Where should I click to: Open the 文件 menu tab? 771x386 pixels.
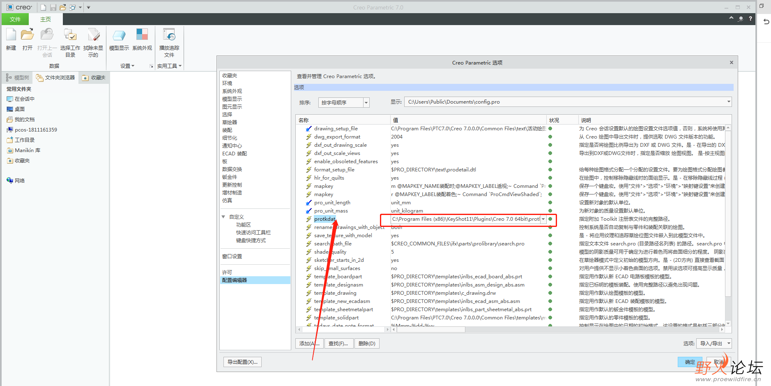tap(15, 19)
